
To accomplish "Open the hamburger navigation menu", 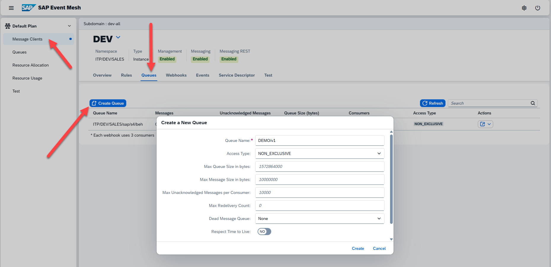I will click(11, 8).
